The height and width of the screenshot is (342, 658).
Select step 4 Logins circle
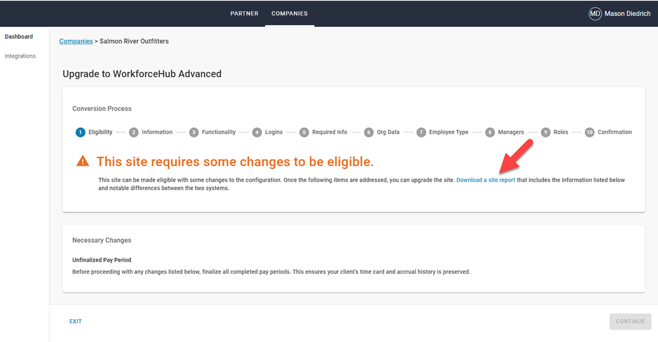click(x=257, y=132)
